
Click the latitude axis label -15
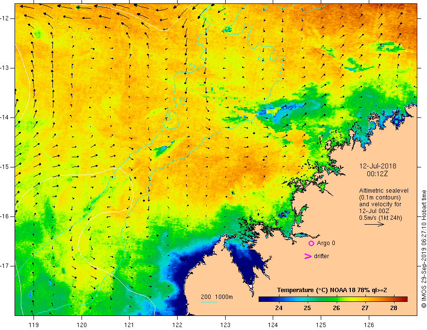point(5,167)
